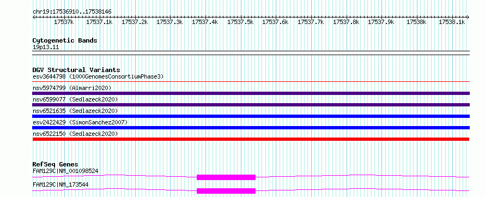Click the magenta exon box of NM_001098524

[226, 177]
